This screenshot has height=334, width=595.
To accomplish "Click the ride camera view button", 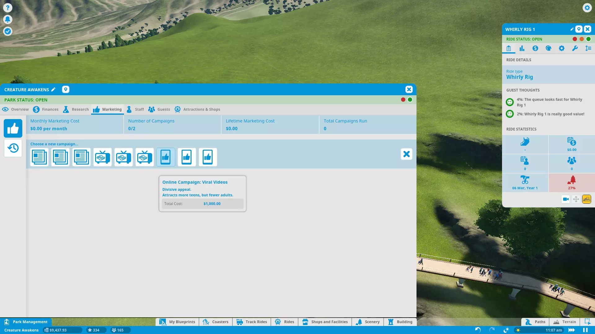I will click(566, 199).
